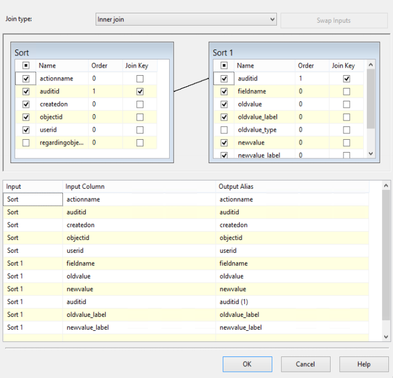The width and height of the screenshot is (393, 378).
Task: Enable Join Key for oldvalue_label in Sort 1
Action: [346, 117]
